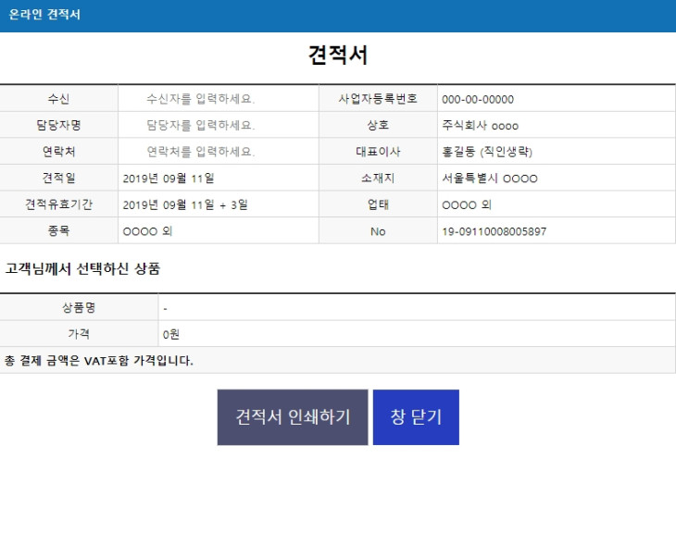Click the 온라인 견적서 header title
676x544 pixels.
click(x=44, y=16)
